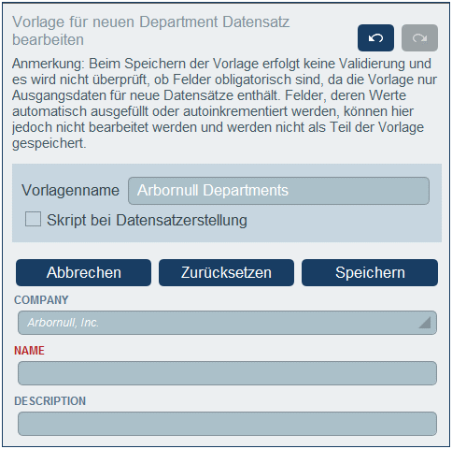Click the undo arrow icon
Screen dimensions: 452x449
tap(375, 38)
